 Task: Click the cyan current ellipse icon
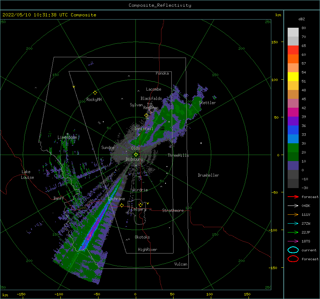[x=293, y=250]
